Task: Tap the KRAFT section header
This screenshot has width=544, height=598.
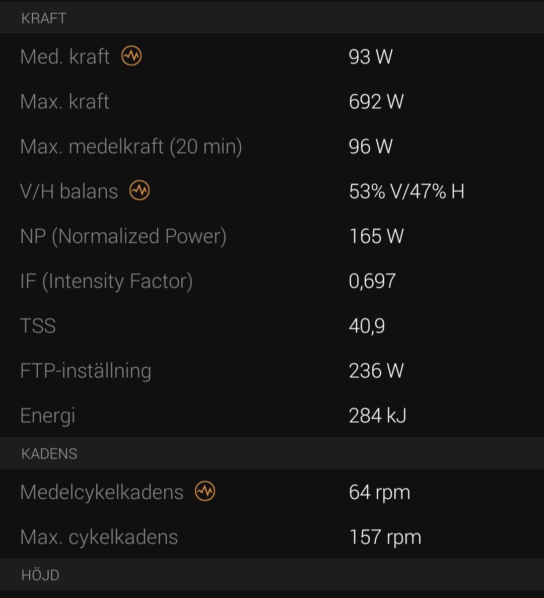Action: 44,18
